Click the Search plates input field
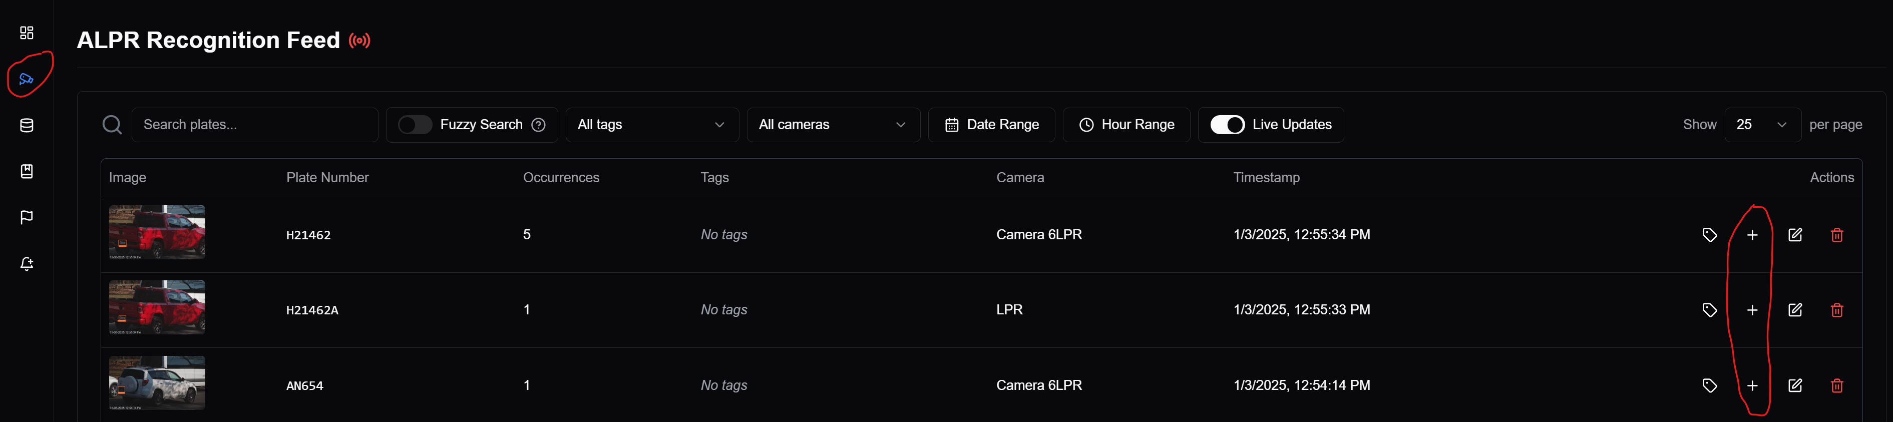 [x=254, y=125]
